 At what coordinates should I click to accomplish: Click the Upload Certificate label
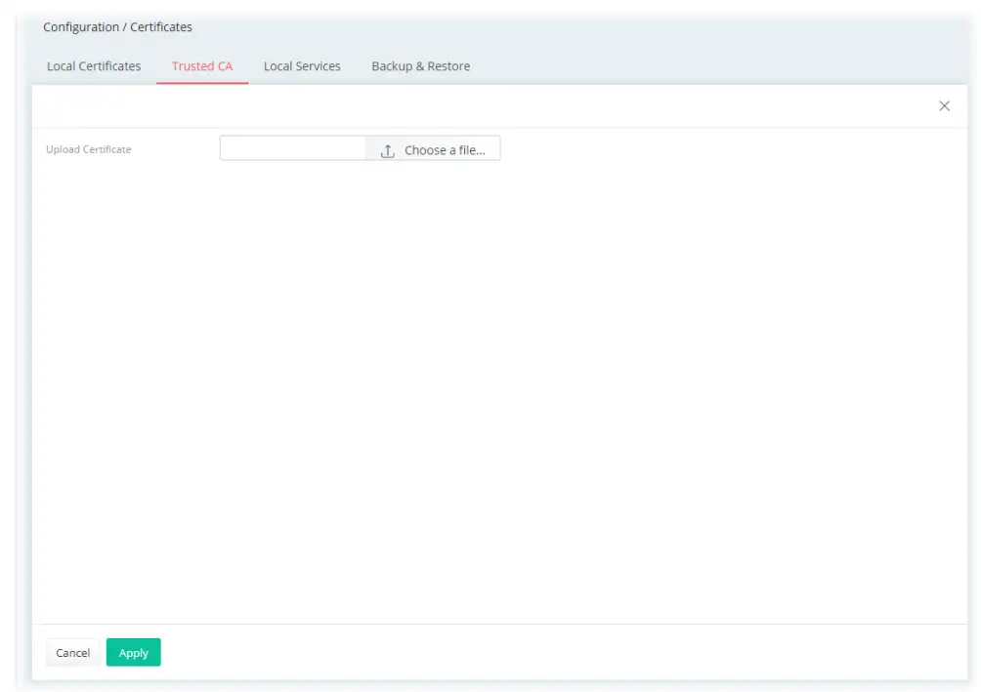point(89,149)
